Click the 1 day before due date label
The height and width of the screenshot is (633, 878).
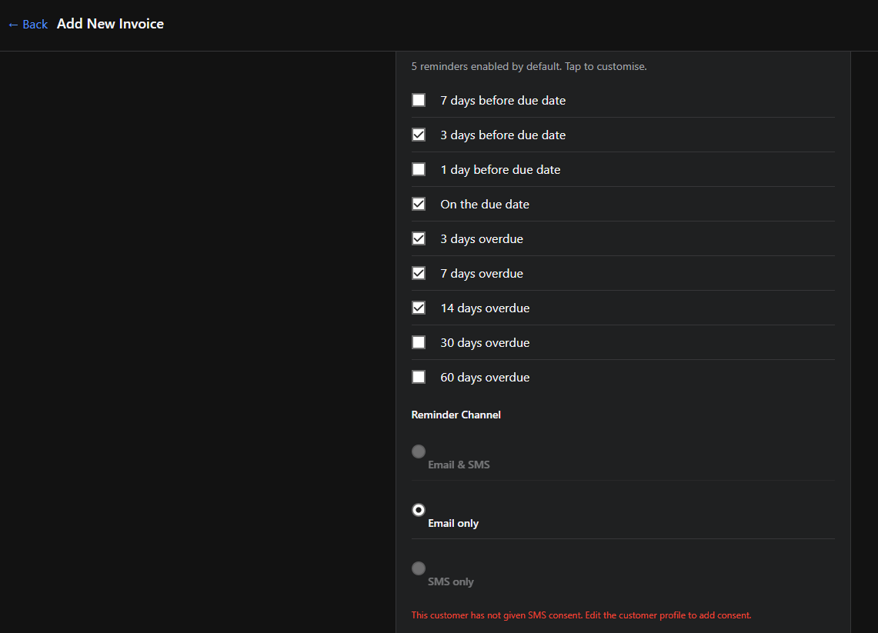pyautogui.click(x=500, y=170)
